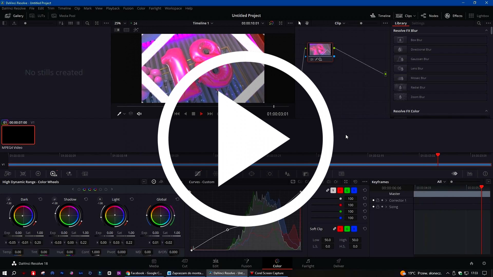493x277 pixels.
Task: Toggle the red curve channel
Action: 340,190
